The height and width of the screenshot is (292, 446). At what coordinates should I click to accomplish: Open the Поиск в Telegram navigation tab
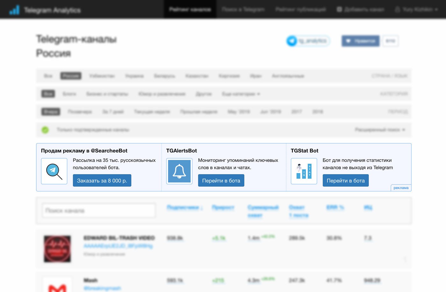click(243, 9)
